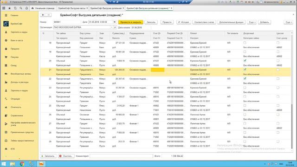The height and width of the screenshot is (167, 297).
Task: Go forward with the right arrow button
Action: [x=48, y=15]
